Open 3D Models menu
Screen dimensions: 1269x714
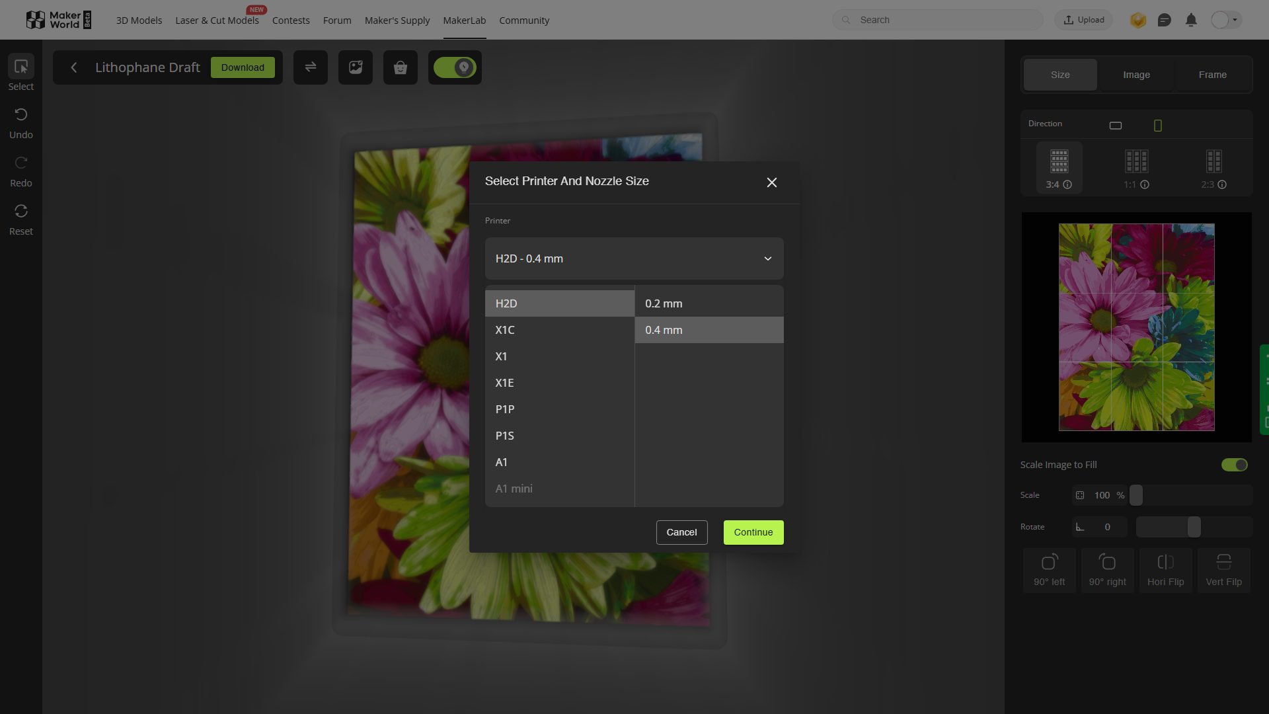pos(139,20)
